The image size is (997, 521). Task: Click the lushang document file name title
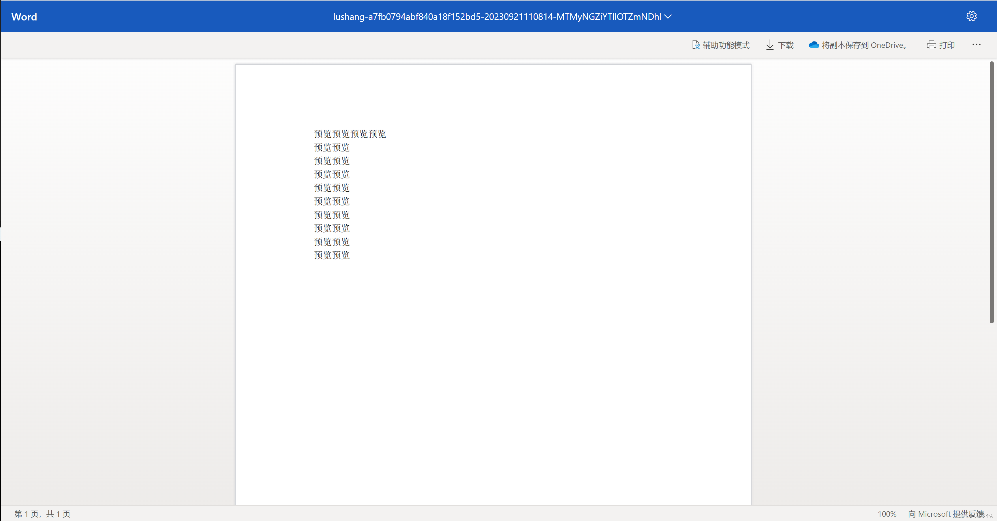497,17
